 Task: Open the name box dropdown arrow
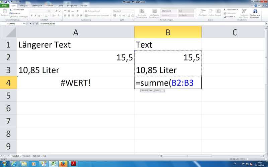point(24,23)
